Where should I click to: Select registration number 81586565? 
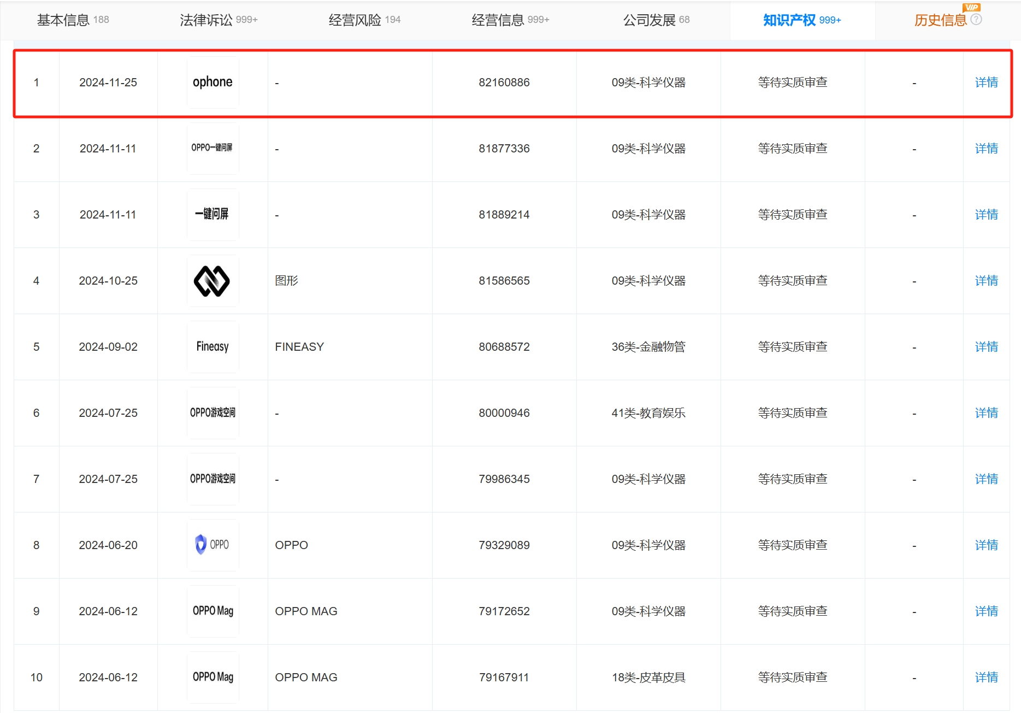(x=504, y=281)
